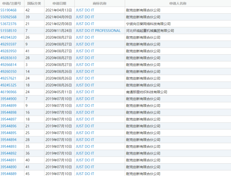231x176 pixels.
Task: Select class 40 in row 39544891
Action: pyautogui.click(x=28, y=160)
